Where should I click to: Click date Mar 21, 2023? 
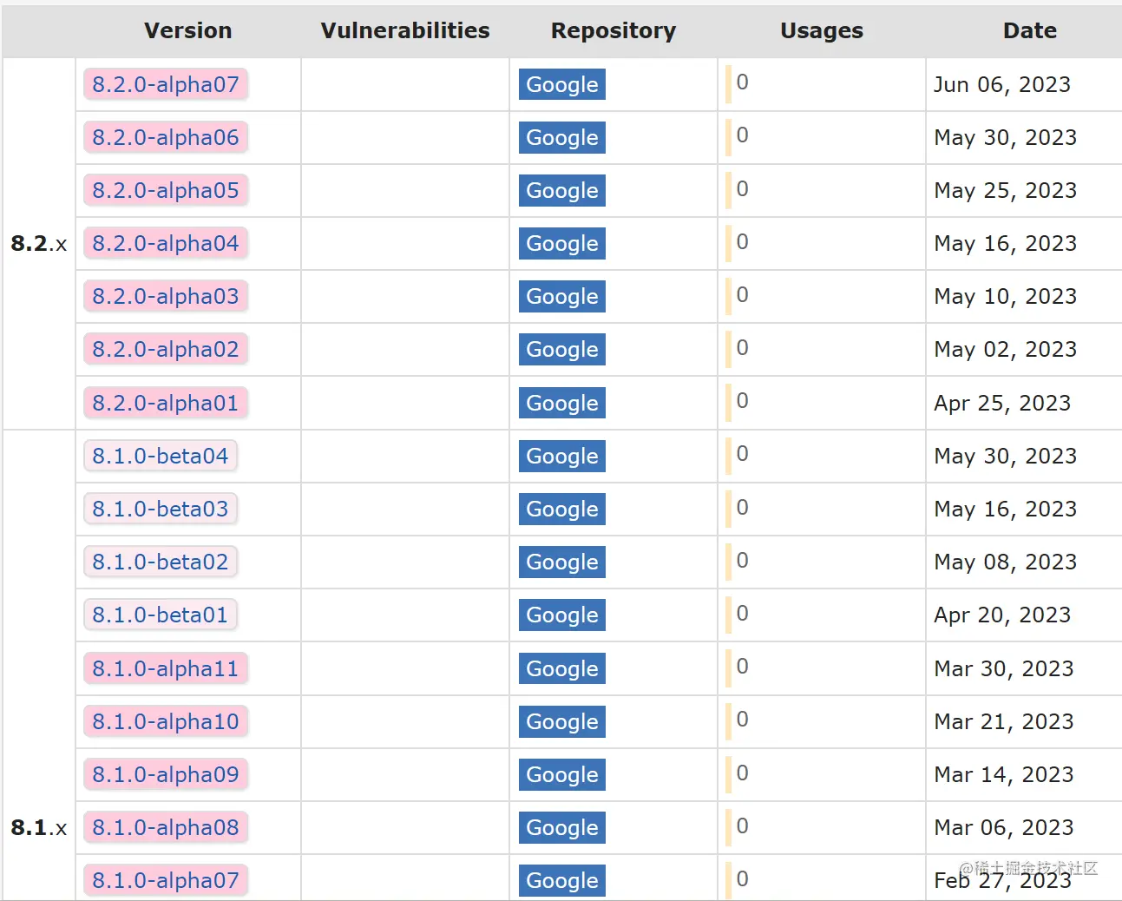[1004, 721]
